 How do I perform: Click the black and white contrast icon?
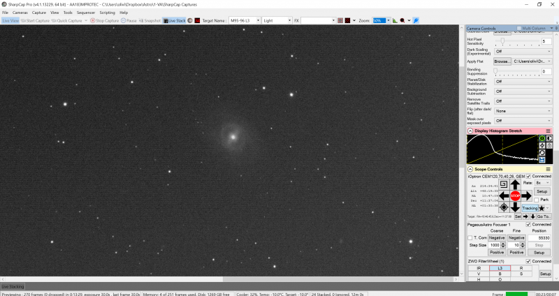[x=549, y=138]
